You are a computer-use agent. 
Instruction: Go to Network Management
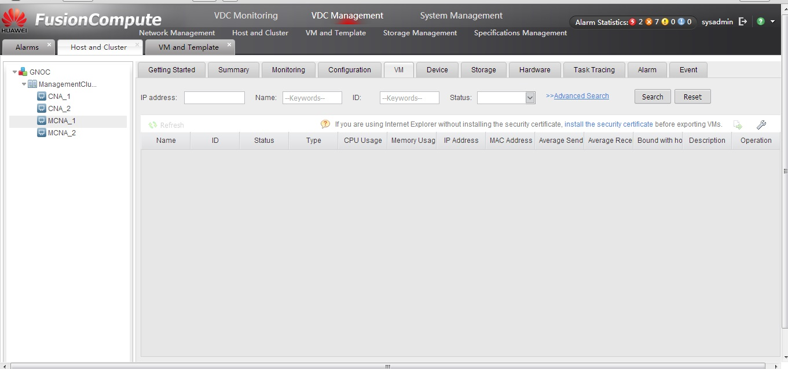pos(177,33)
